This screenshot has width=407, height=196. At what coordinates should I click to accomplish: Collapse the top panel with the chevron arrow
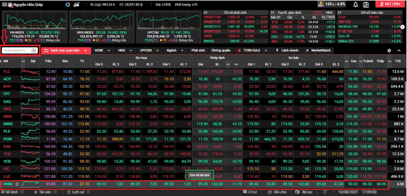(399, 51)
